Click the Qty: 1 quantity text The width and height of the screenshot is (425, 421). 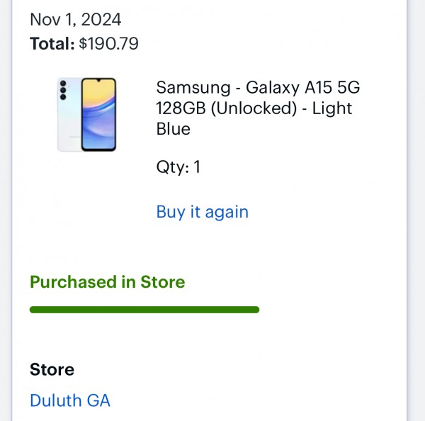[x=178, y=167]
